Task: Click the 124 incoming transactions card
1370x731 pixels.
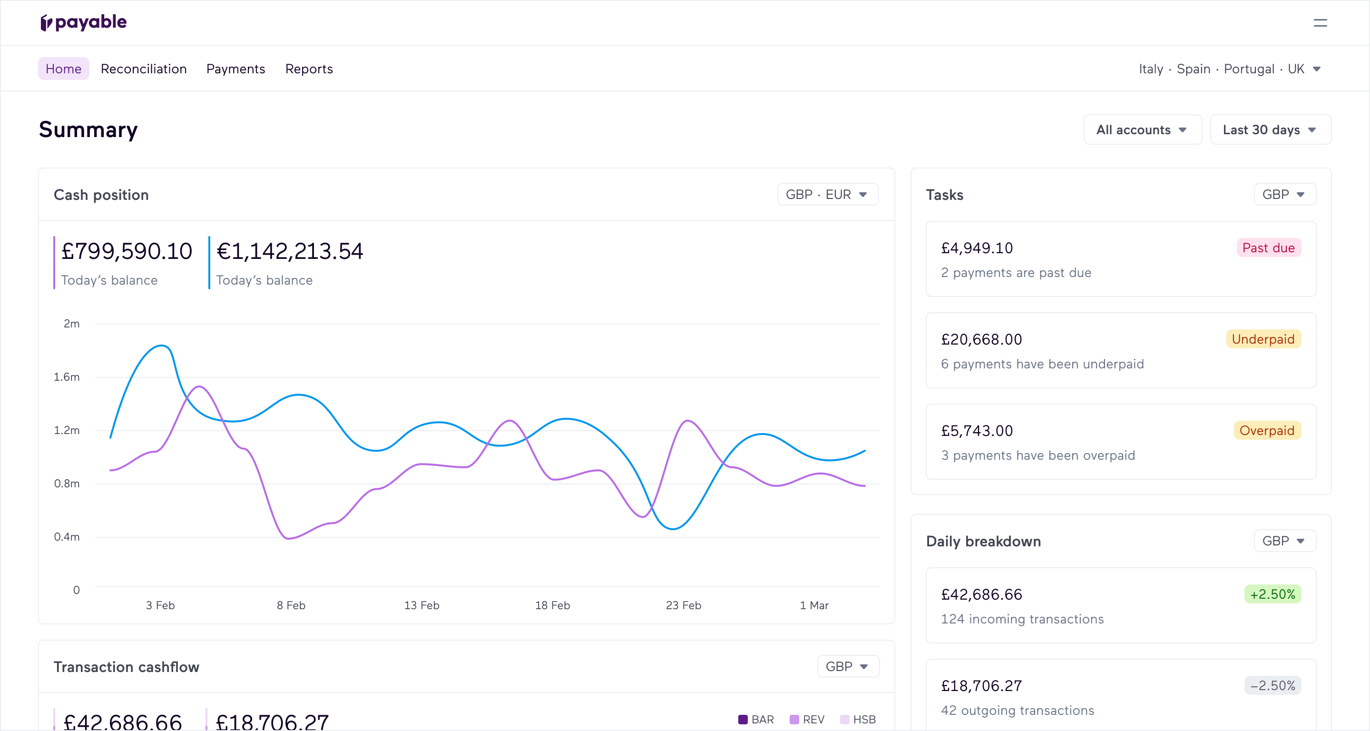Action: (x=1120, y=605)
